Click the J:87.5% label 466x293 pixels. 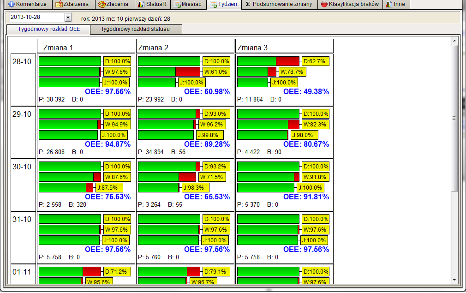[x=109, y=188]
